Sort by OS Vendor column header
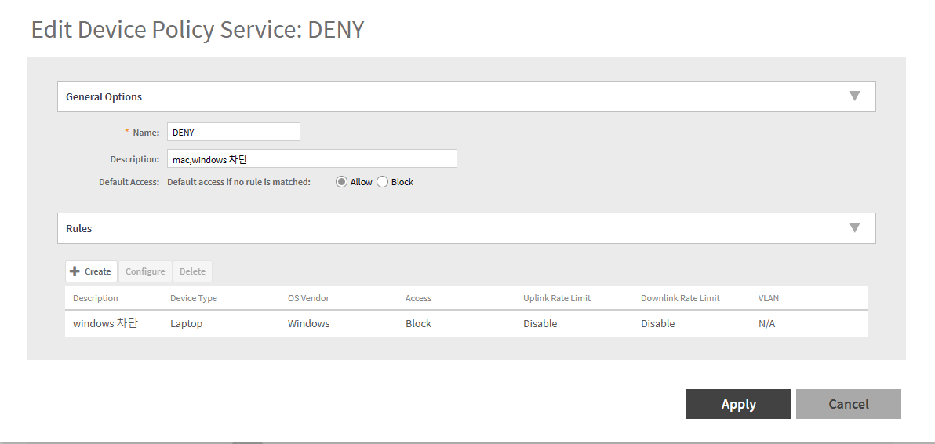The width and height of the screenshot is (935, 444). point(308,298)
